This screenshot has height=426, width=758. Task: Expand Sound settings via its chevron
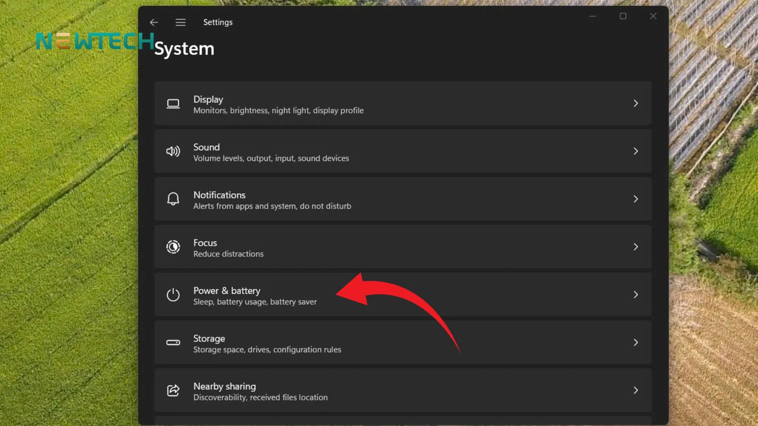pos(636,151)
